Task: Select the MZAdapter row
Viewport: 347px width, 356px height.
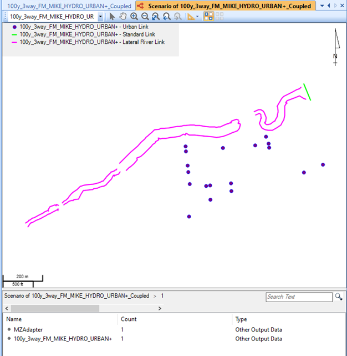Action: click(x=174, y=330)
